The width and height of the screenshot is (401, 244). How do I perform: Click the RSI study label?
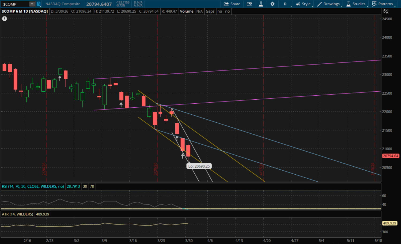click(33, 186)
